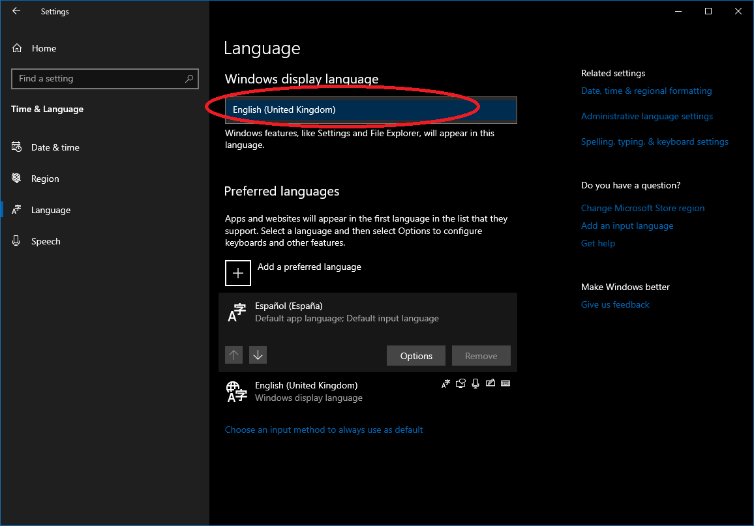Click the keyboard feature icon for English
This screenshot has width=754, height=526.
pos(505,383)
